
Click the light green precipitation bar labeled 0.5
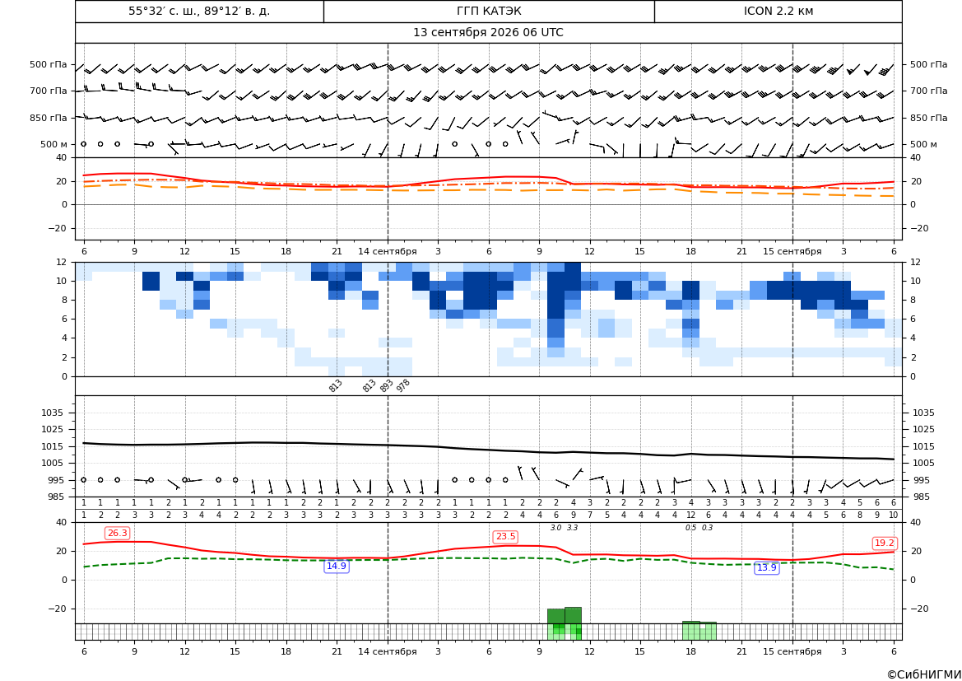click(690, 631)
